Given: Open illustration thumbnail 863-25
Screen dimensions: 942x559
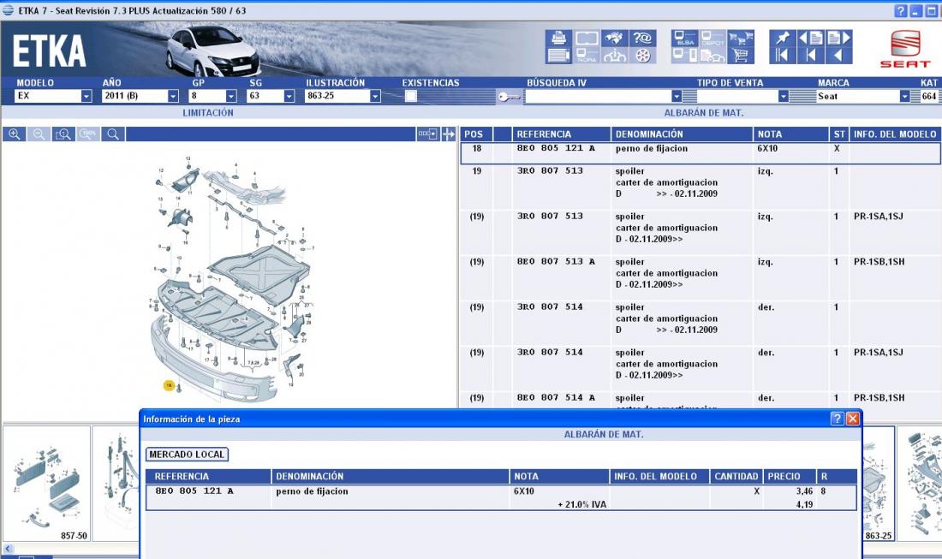Looking at the screenshot, I should 879,484.
